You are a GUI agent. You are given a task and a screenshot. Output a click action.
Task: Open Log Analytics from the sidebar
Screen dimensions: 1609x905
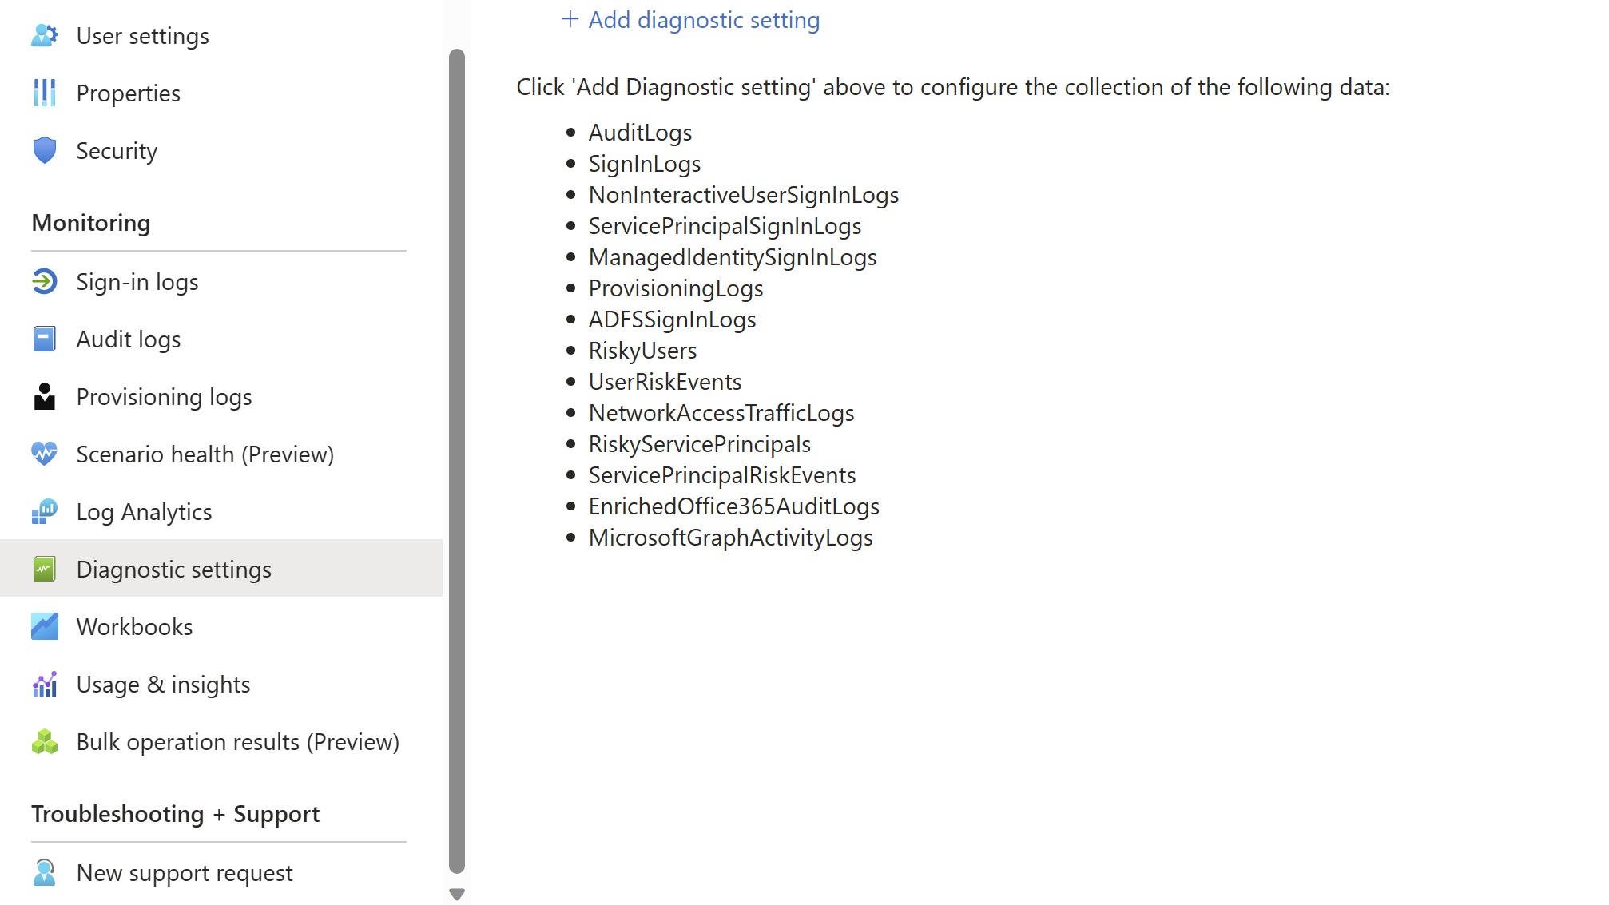(144, 512)
